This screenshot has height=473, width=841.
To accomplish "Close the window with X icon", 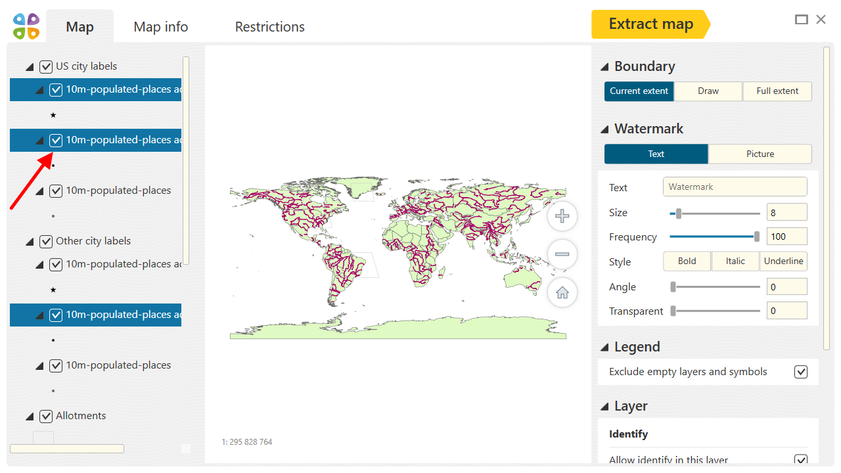I will point(821,20).
